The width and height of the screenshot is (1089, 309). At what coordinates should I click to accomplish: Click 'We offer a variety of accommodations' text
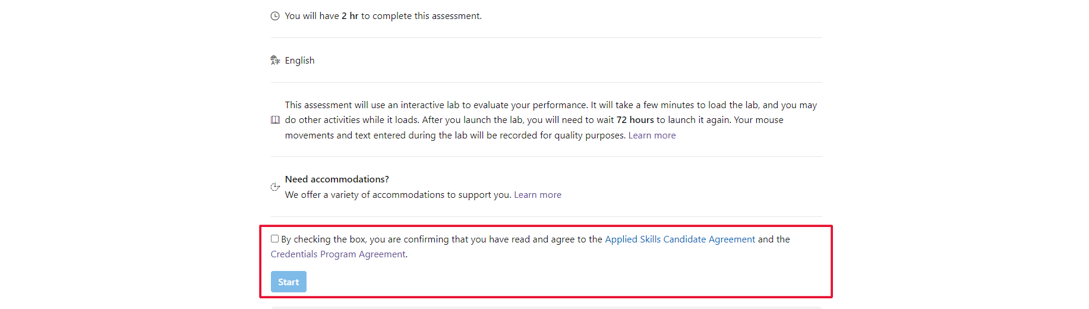(392, 195)
